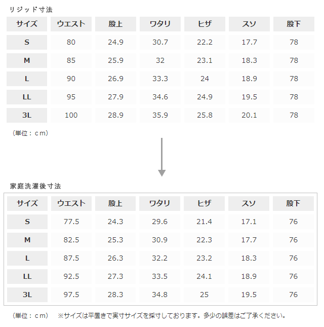Click the リジッド寸法 title text

tap(31, 10)
